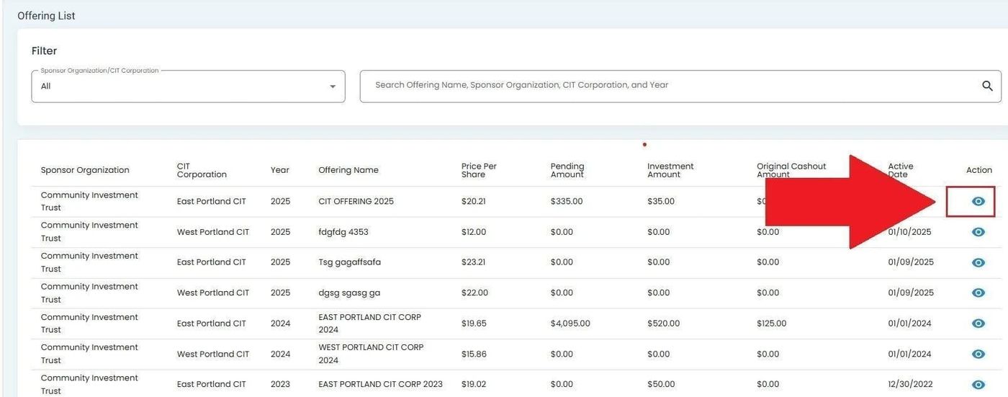Select the Investment Amount column header
The image size is (1008, 397).
point(670,170)
